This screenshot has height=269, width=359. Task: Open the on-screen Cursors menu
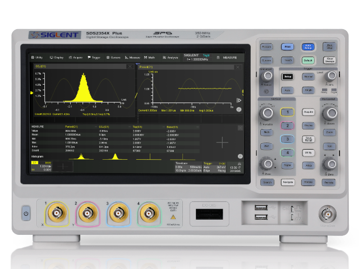pyautogui.click(x=113, y=57)
